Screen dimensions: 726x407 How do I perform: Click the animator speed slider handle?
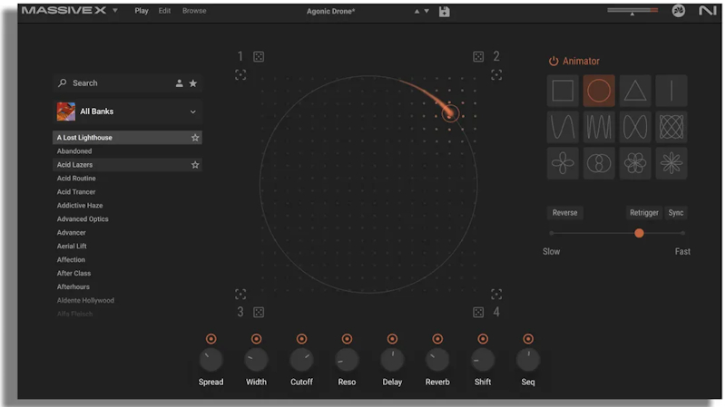(x=639, y=233)
